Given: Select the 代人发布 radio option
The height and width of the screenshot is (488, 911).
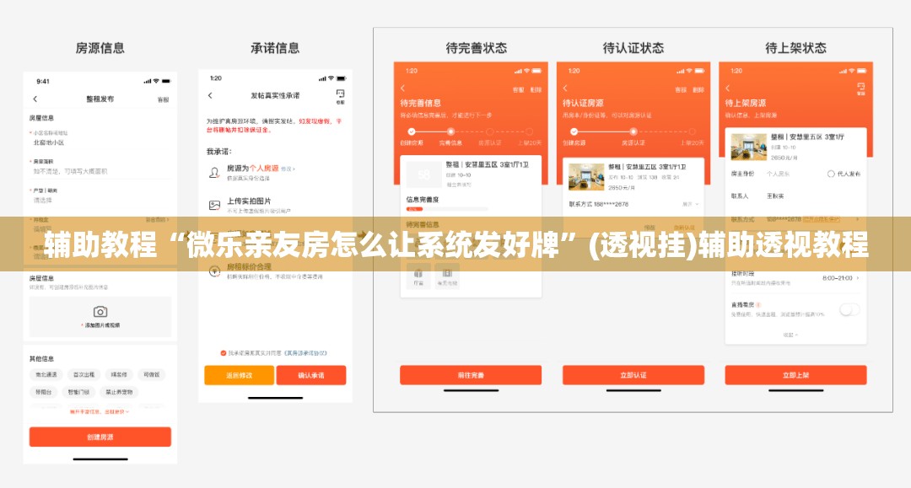Looking at the screenshot, I should click(831, 174).
